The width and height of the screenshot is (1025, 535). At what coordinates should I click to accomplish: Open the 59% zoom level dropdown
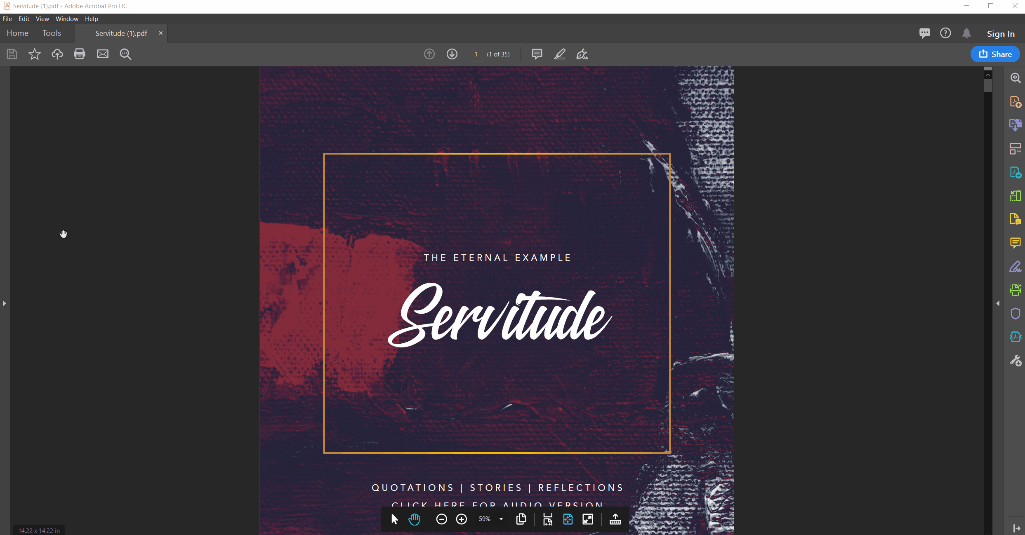coord(501,519)
